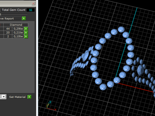
Task: Click the Report label button
Action: point(11,19)
